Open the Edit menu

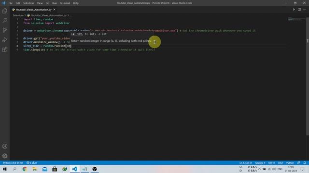(18, 3)
